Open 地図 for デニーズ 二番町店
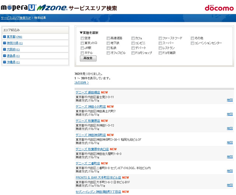 230,171
